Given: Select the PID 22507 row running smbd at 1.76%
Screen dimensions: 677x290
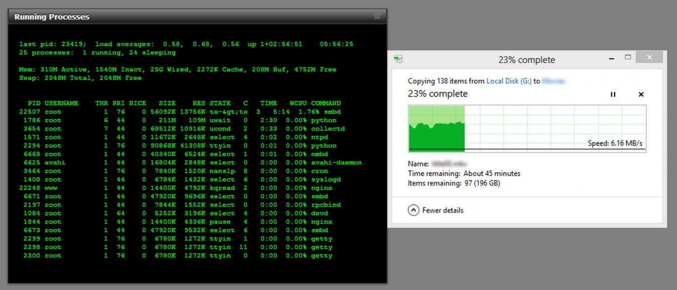Looking at the screenshot, I should (x=180, y=112).
